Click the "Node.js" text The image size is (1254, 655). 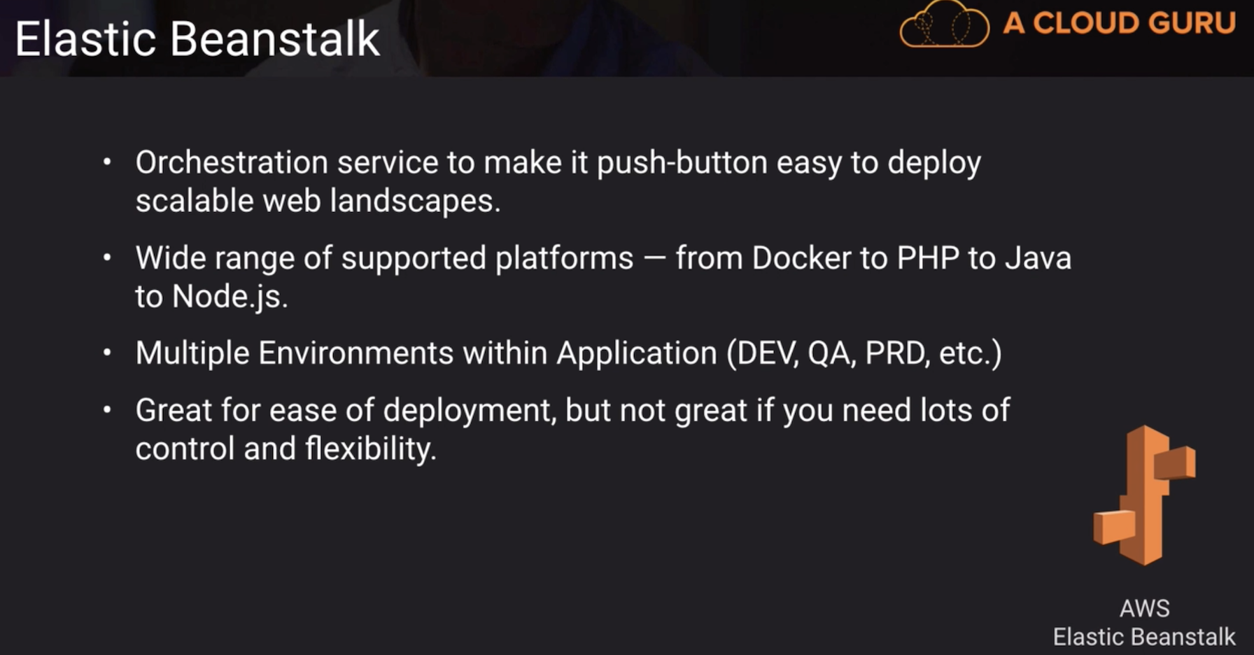[230, 297]
